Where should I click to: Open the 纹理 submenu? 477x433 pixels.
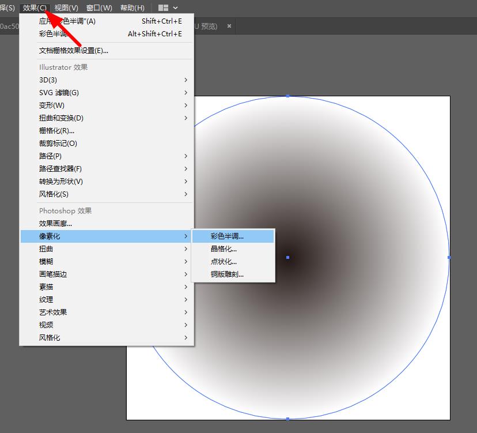click(x=107, y=300)
